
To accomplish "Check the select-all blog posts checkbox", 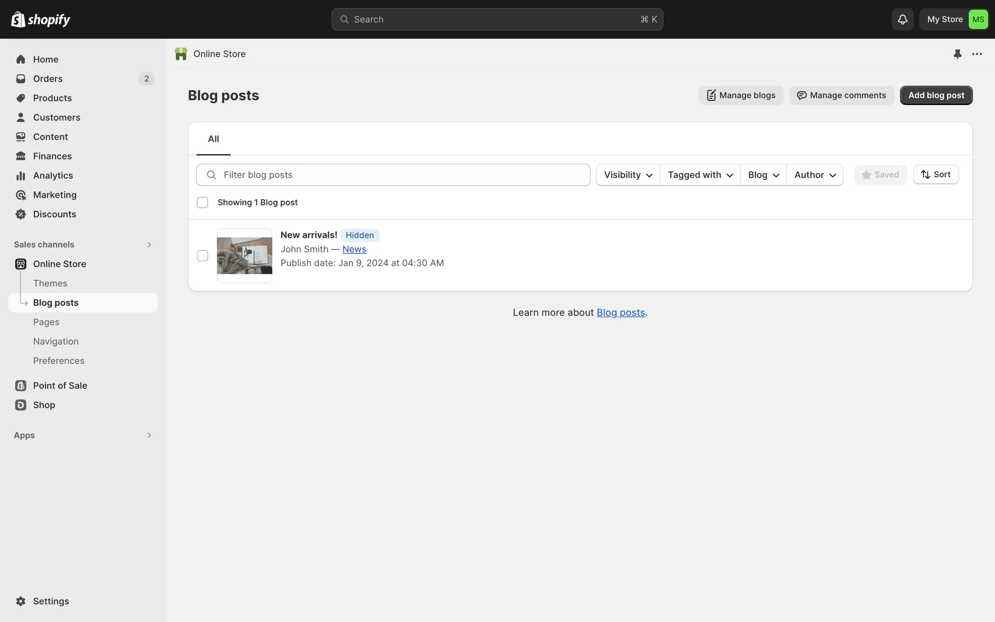I will click(203, 203).
